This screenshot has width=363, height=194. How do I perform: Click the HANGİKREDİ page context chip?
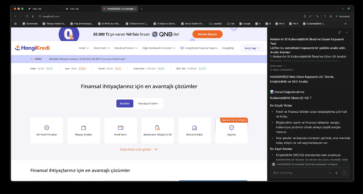(310, 164)
